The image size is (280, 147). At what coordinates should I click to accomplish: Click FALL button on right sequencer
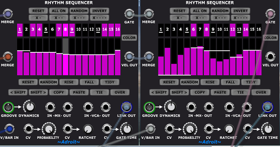[230, 82]
